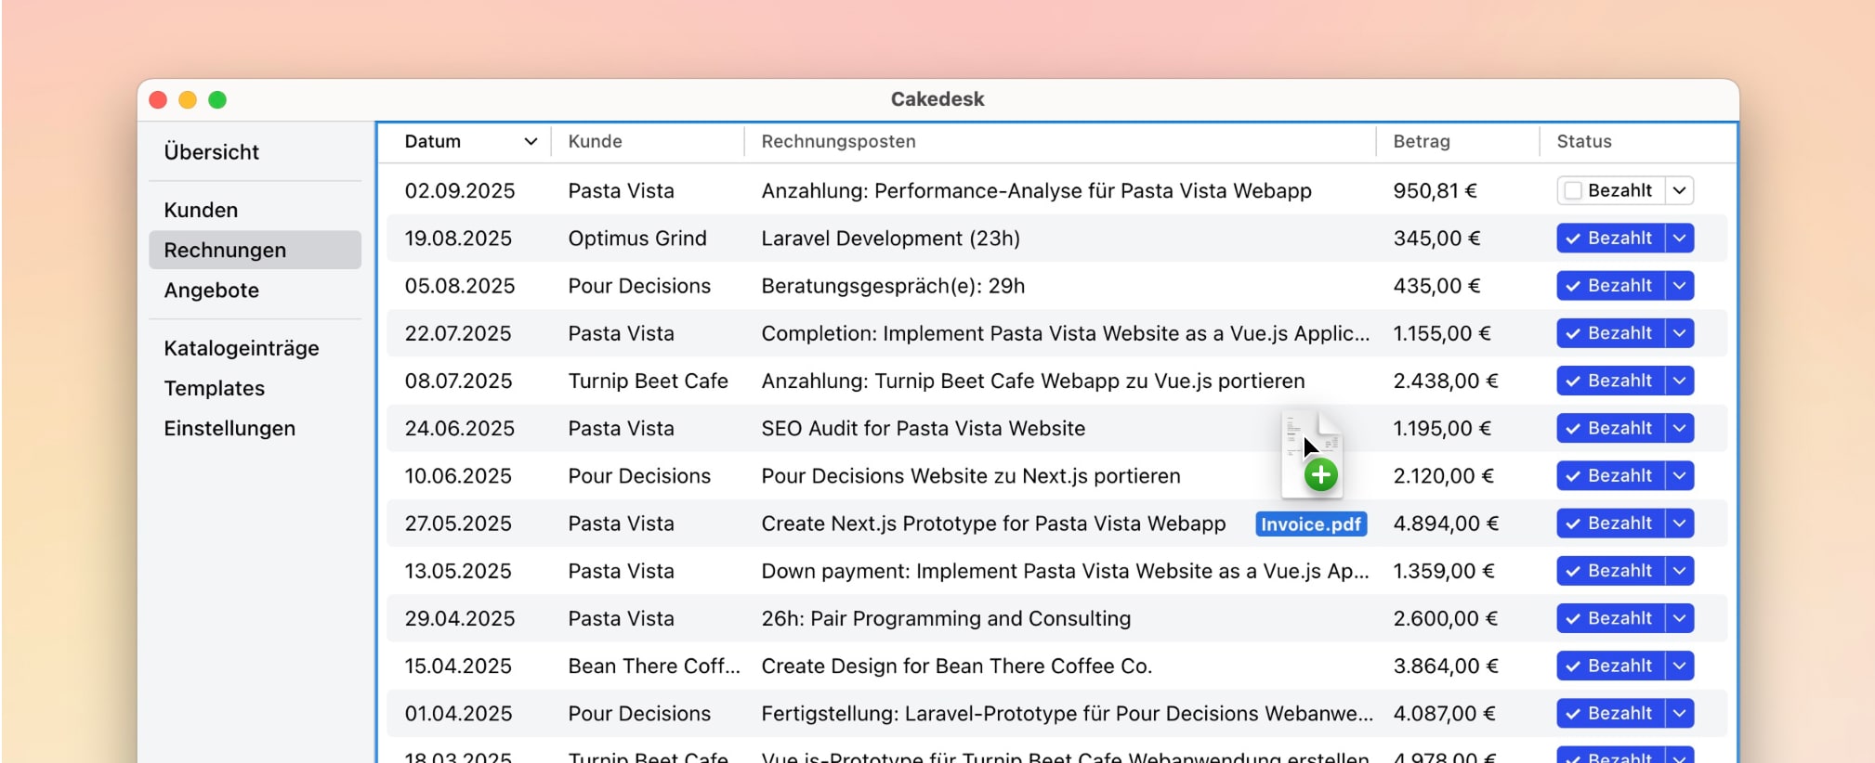Click 'Create Design for Bean There Coffee Co.'

point(957,666)
